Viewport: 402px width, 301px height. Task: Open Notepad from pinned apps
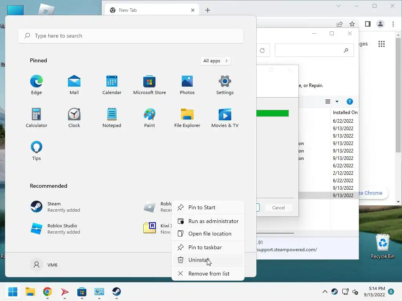click(x=112, y=118)
